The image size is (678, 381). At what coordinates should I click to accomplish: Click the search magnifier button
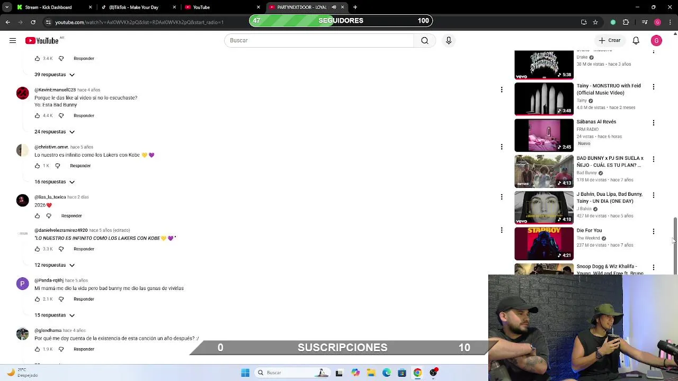425,41
